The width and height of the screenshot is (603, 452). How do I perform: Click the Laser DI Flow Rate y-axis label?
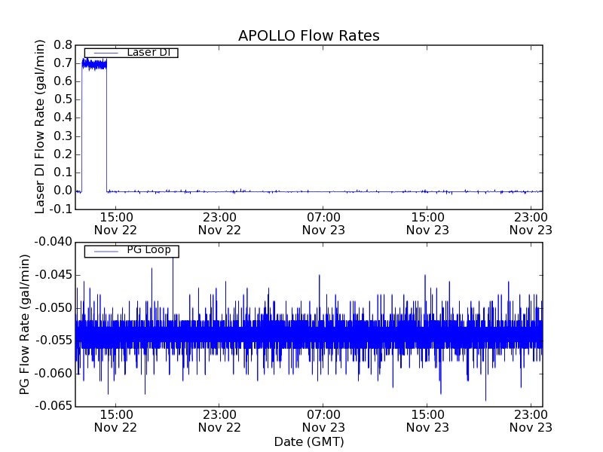coord(41,127)
